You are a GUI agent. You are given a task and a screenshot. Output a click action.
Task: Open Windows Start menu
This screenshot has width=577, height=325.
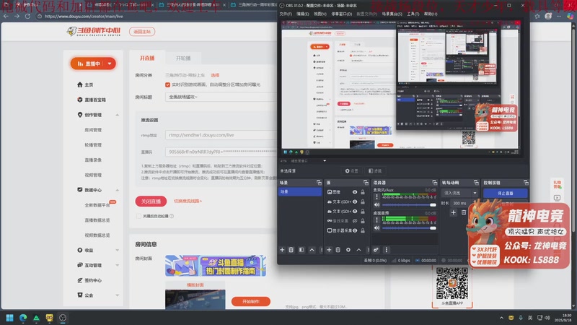click(9, 318)
